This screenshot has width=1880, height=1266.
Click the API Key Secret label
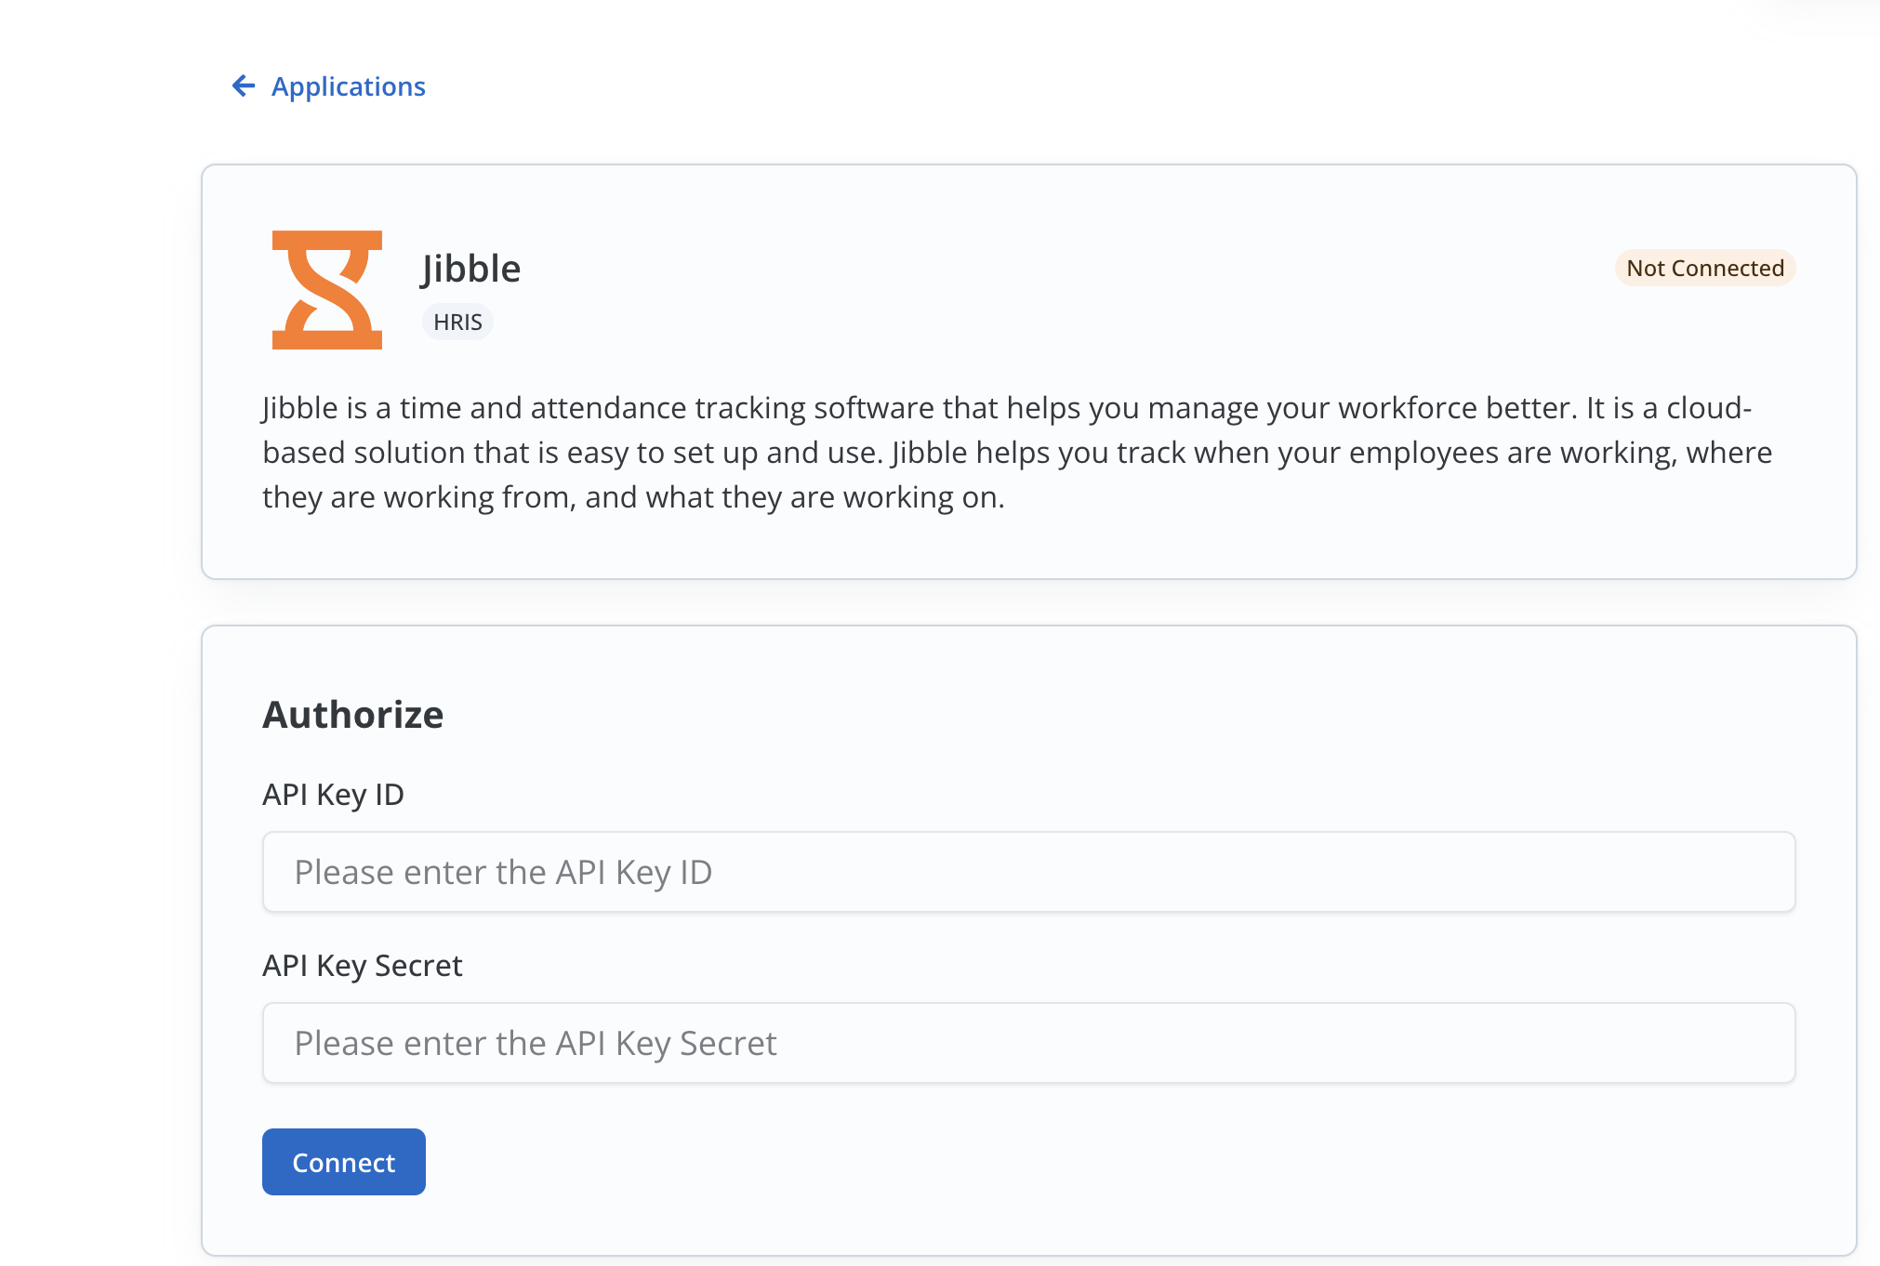[363, 966]
